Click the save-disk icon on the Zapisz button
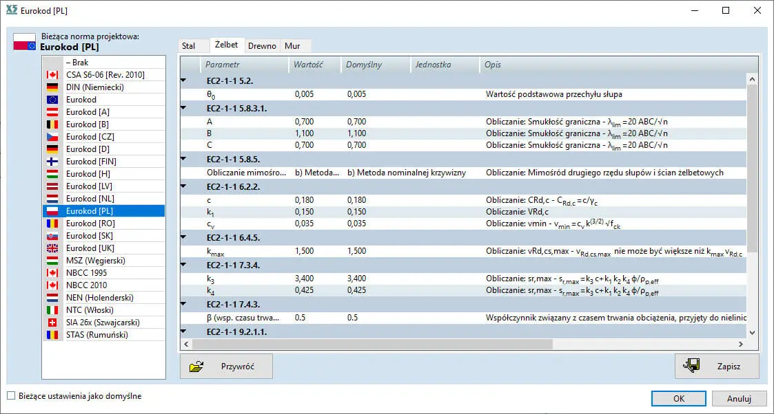Screen dimensions: 774x414 click(x=691, y=367)
